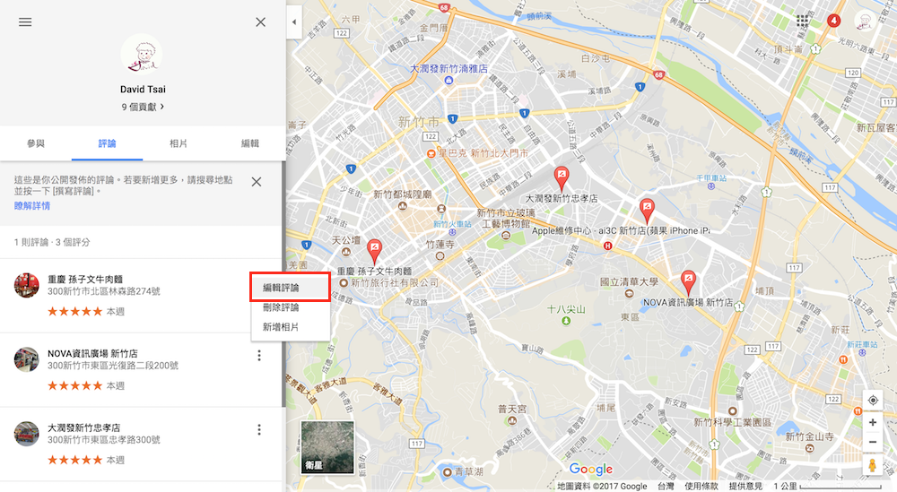Click the 天公壇 map marker
Image resolution: width=897 pixels, height=492 pixels.
click(x=346, y=252)
